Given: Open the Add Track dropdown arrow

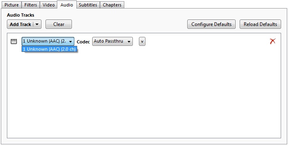Looking at the screenshot, I should 37,24.
